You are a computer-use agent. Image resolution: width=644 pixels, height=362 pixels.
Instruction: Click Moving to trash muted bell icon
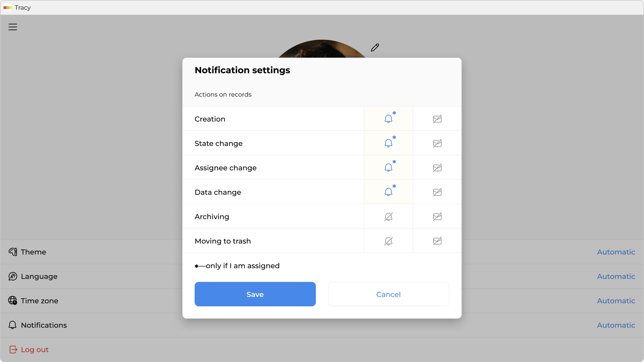point(388,241)
